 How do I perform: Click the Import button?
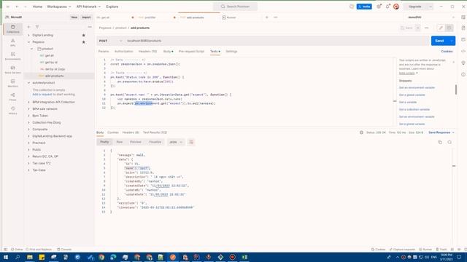[x=86, y=17]
